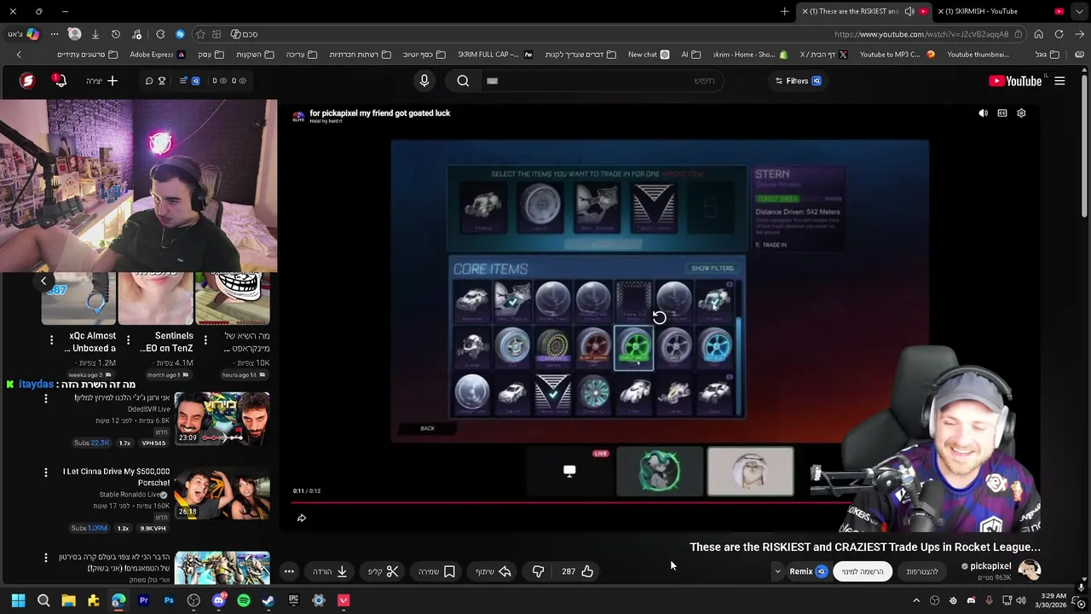
Task: Open pickapixel channel avatar
Action: point(1030,570)
